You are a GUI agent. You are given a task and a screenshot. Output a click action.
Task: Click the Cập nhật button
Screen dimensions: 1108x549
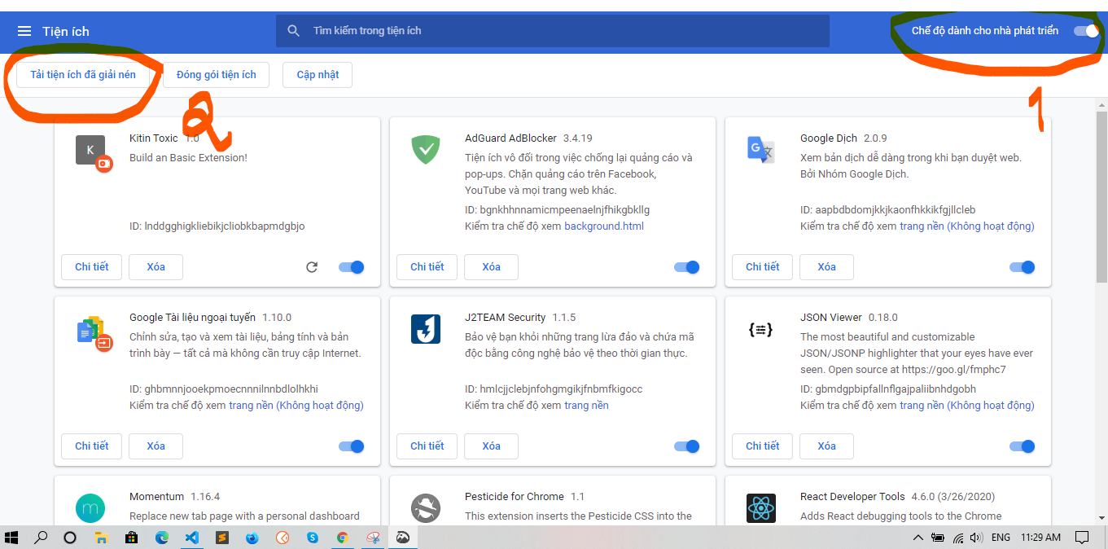click(x=318, y=75)
